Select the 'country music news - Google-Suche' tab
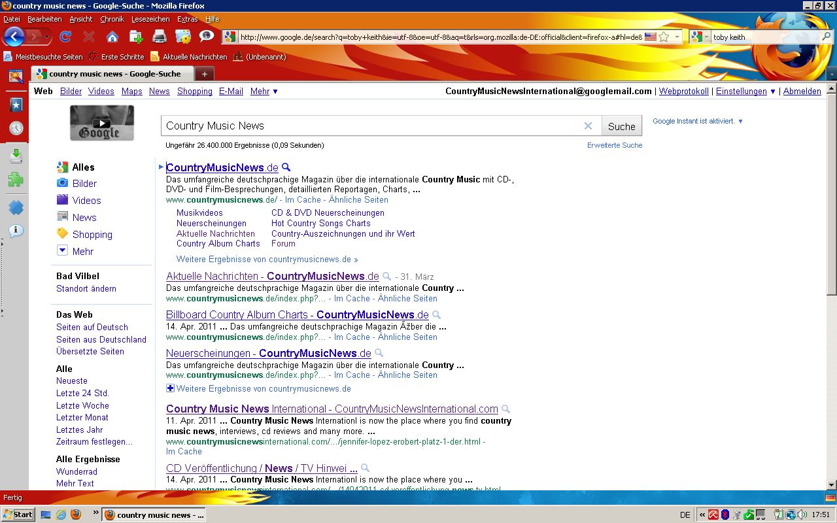Screen dimensions: 837x523 point(112,74)
